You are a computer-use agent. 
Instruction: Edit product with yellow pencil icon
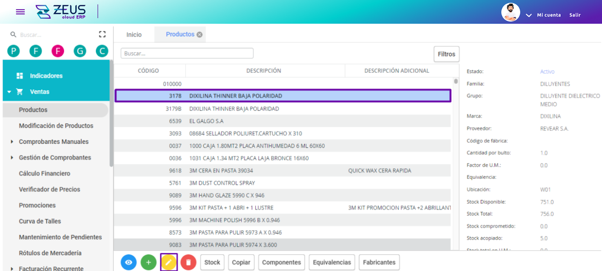point(169,262)
